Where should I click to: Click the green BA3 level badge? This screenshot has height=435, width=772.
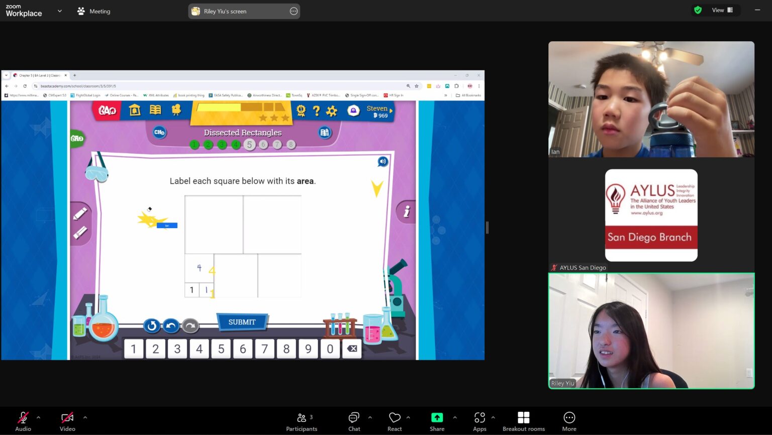pyautogui.click(x=77, y=138)
